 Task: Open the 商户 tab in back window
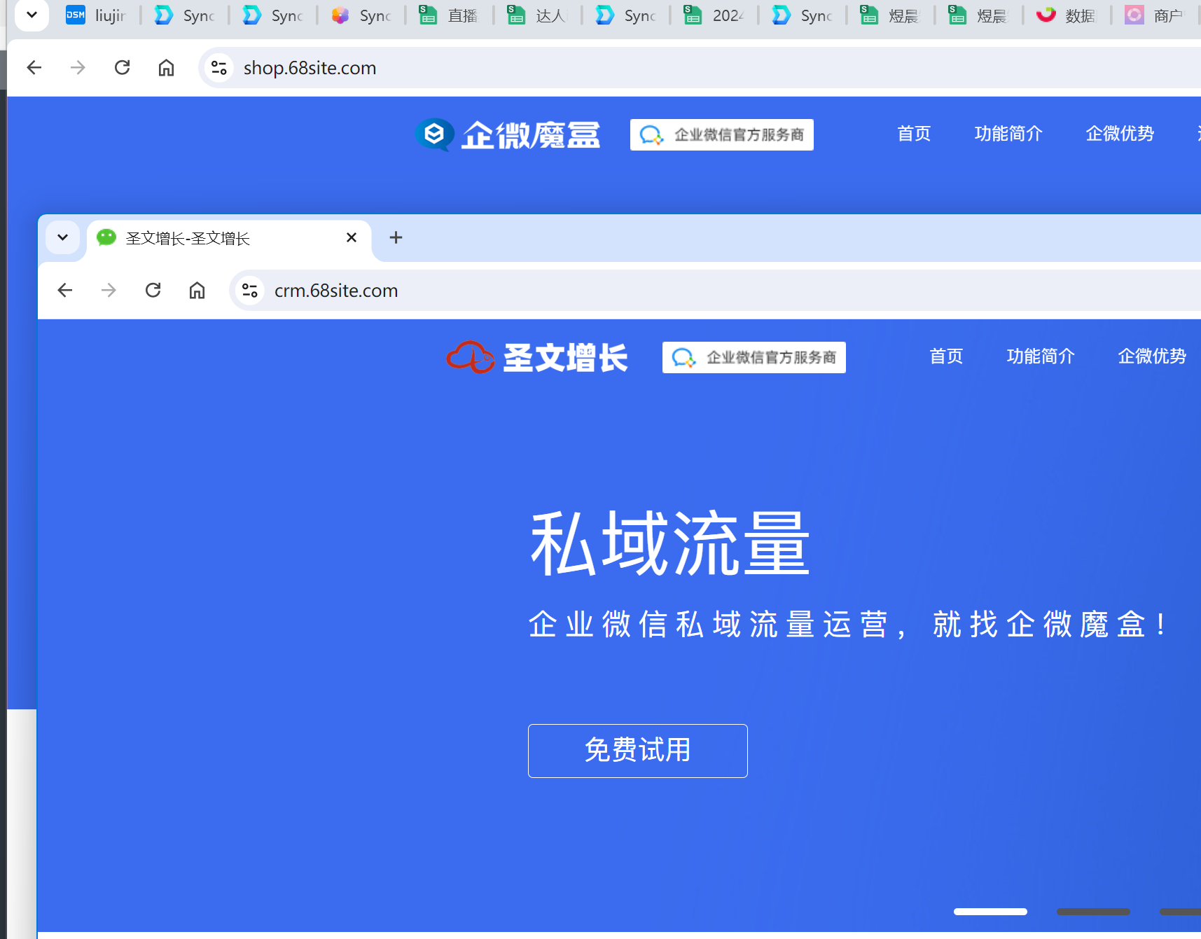point(1155,15)
